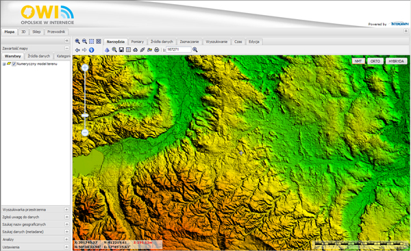Viewport: 411px width, 251px height.
Task: Go back to previous map view arrow
Action: click(x=77, y=50)
